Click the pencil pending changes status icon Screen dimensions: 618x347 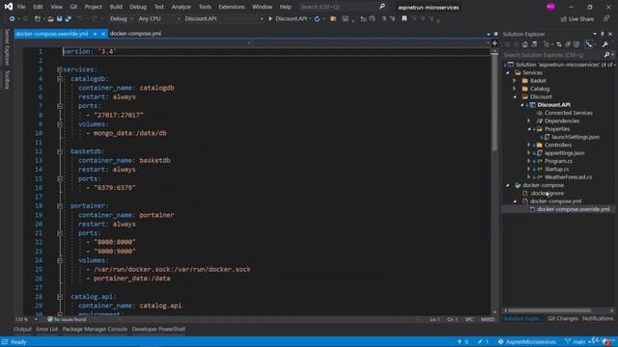[x=480, y=342]
